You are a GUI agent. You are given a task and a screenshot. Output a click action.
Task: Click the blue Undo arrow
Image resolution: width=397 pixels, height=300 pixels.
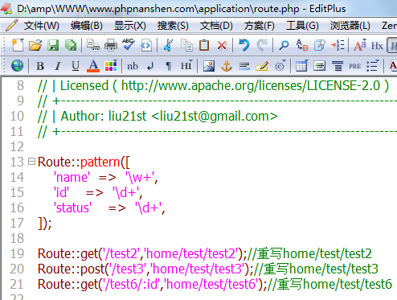click(x=244, y=45)
